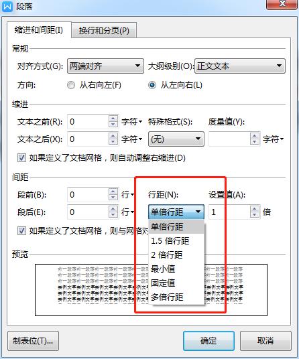
Task: Select the 从左向右 direction radio button
Action: pos(152,85)
